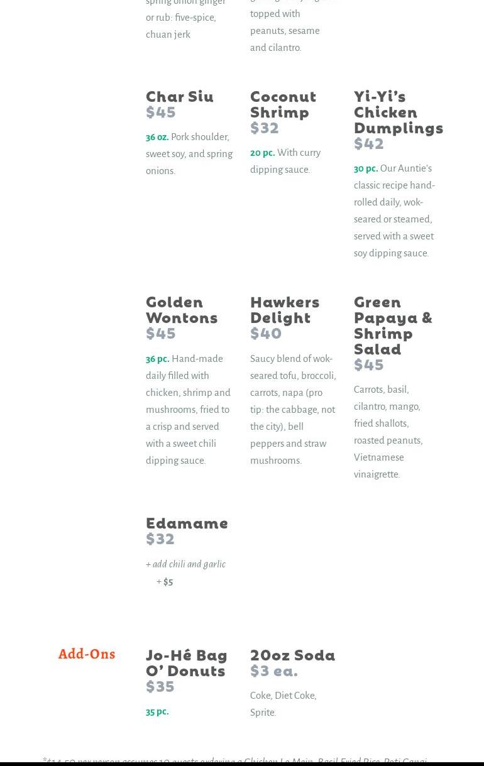The height and width of the screenshot is (766, 484).
Task: Click Jo-Hé Bag O' Donuts heading
Action: [x=187, y=662]
